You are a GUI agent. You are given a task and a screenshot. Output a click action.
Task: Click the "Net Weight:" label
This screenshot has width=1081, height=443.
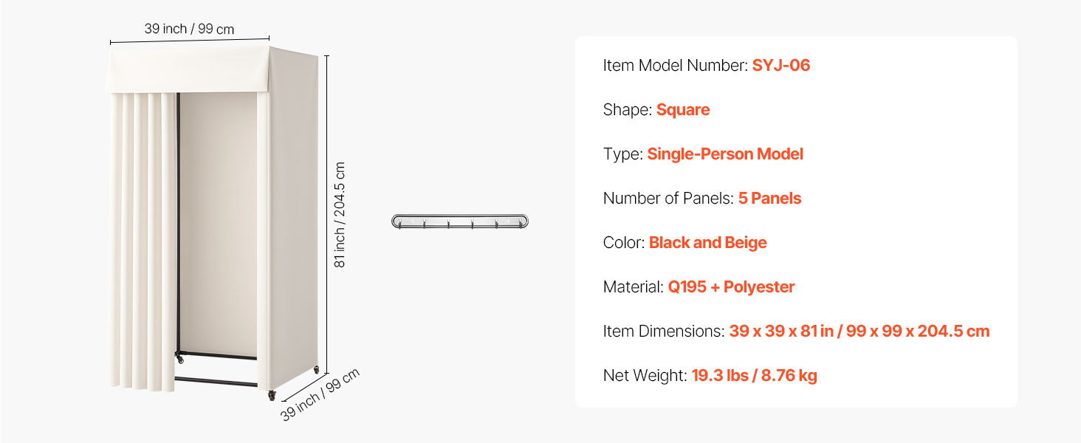pos(645,376)
